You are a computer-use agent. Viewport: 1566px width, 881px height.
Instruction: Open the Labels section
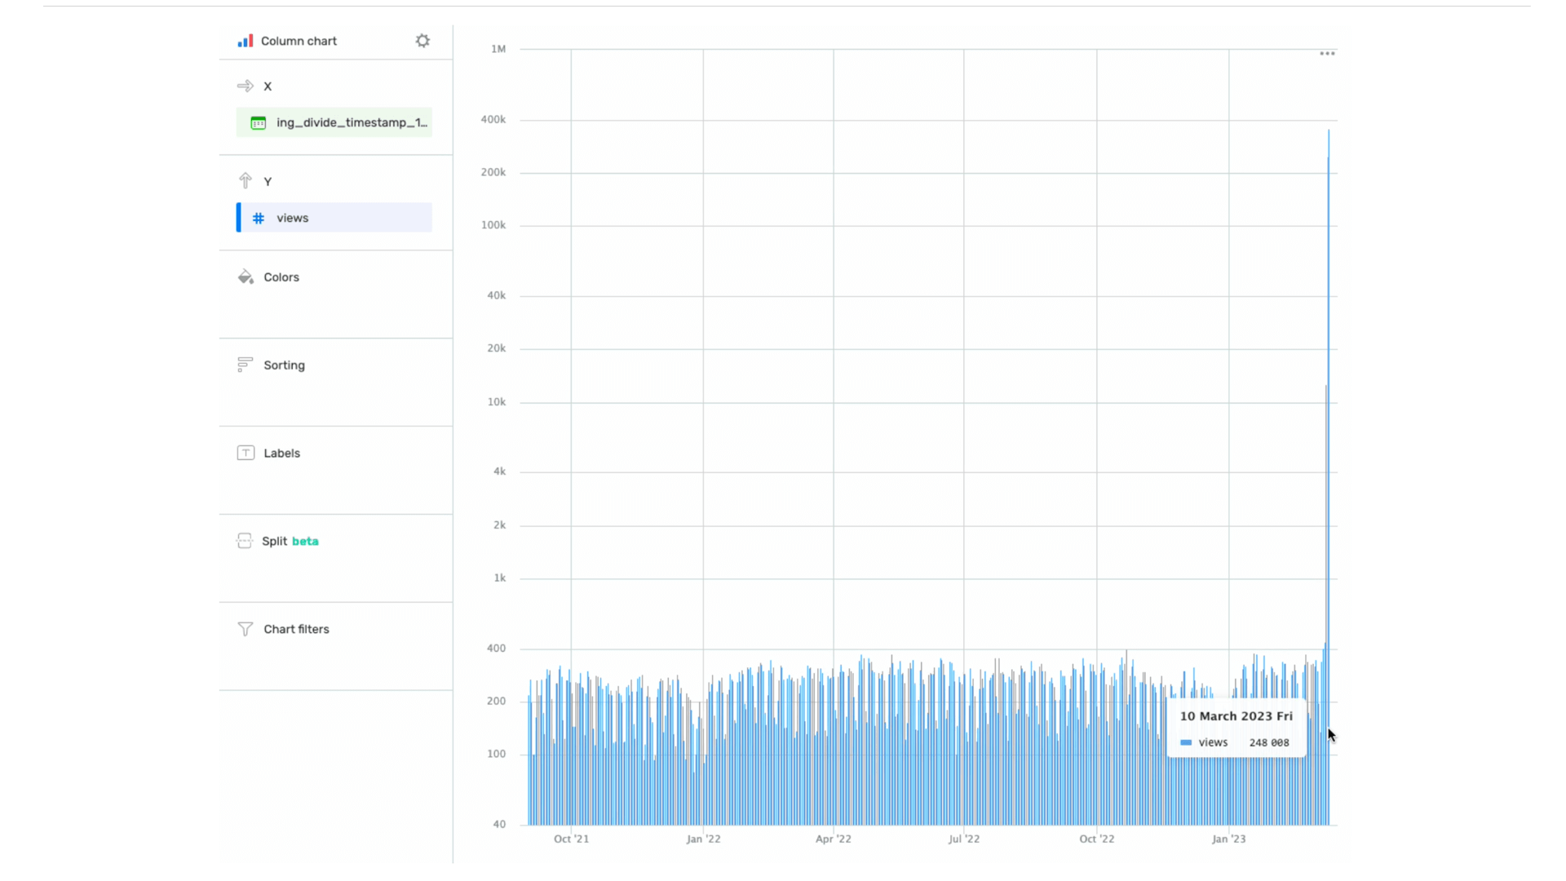click(x=282, y=454)
